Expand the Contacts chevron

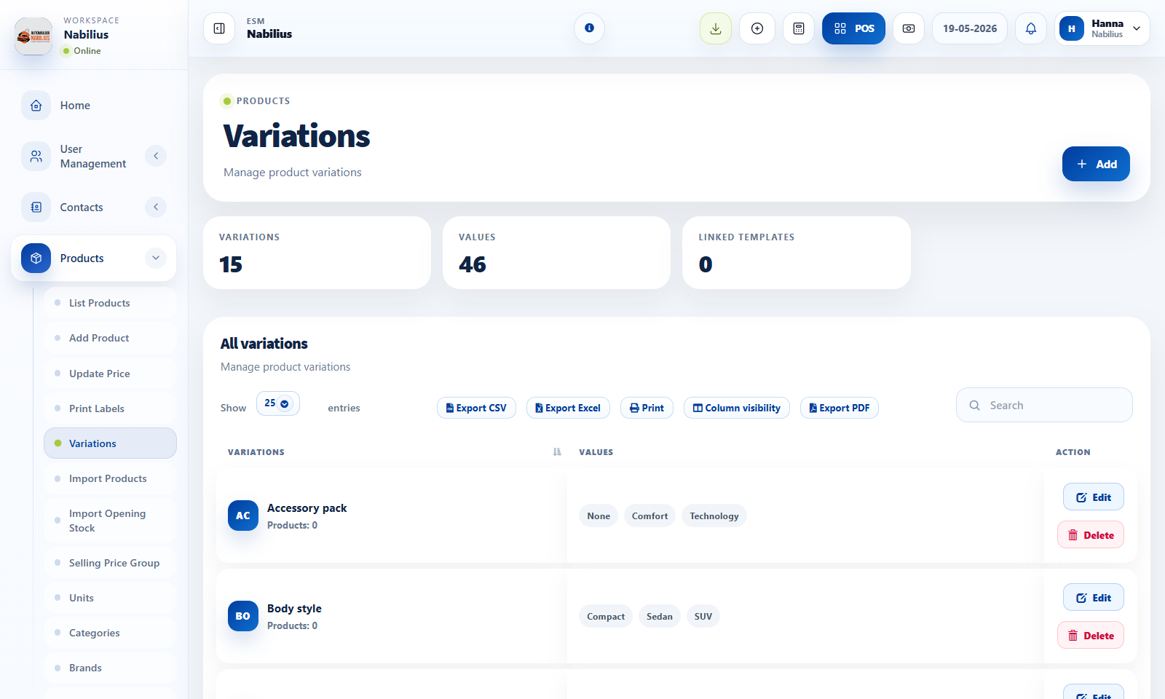156,208
